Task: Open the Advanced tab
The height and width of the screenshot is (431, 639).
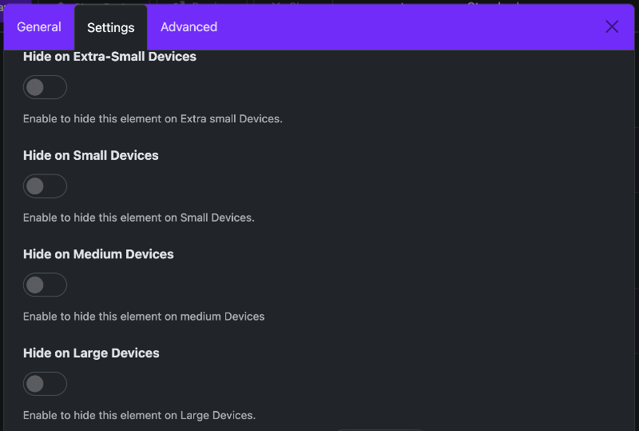Action: coord(189,26)
